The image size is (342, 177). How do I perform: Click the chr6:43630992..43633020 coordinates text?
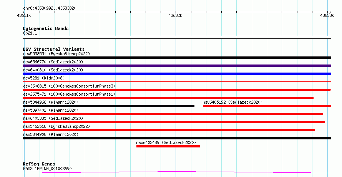click(x=50, y=8)
